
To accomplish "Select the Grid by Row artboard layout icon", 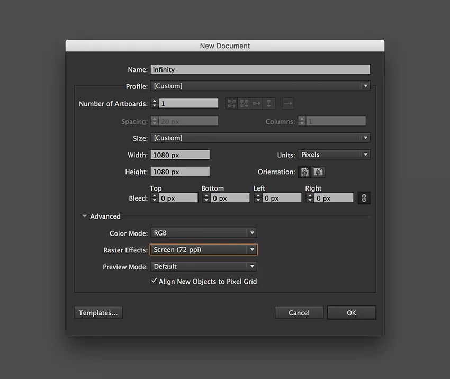I will pos(231,104).
